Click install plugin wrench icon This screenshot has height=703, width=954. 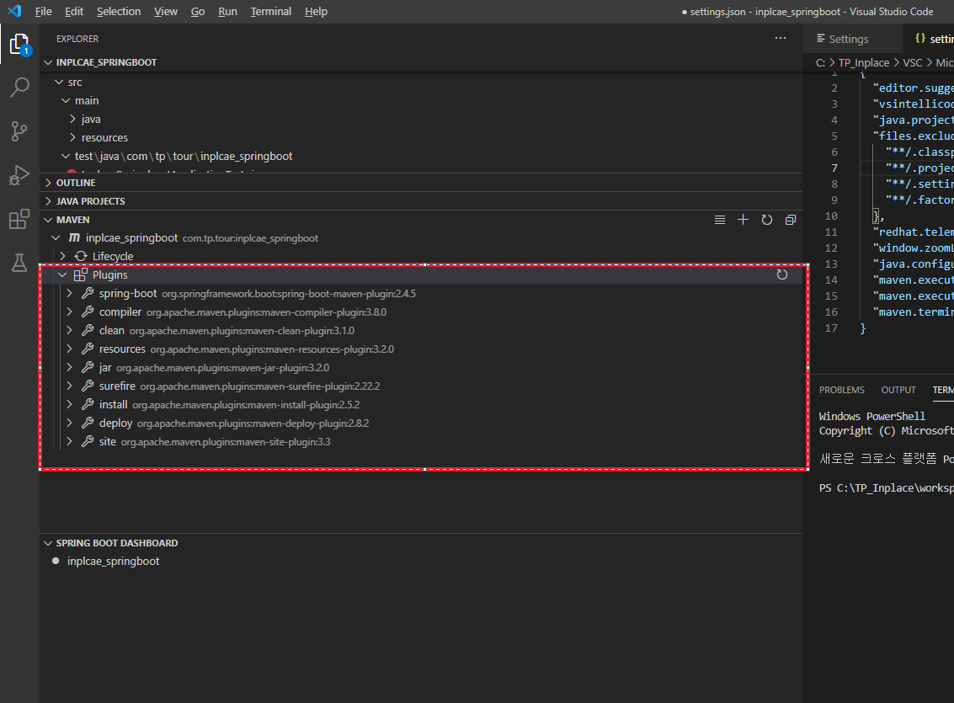click(88, 404)
